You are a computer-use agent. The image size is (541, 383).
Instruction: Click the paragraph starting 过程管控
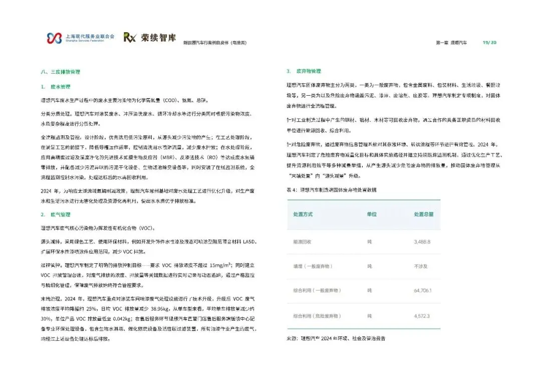148,275
